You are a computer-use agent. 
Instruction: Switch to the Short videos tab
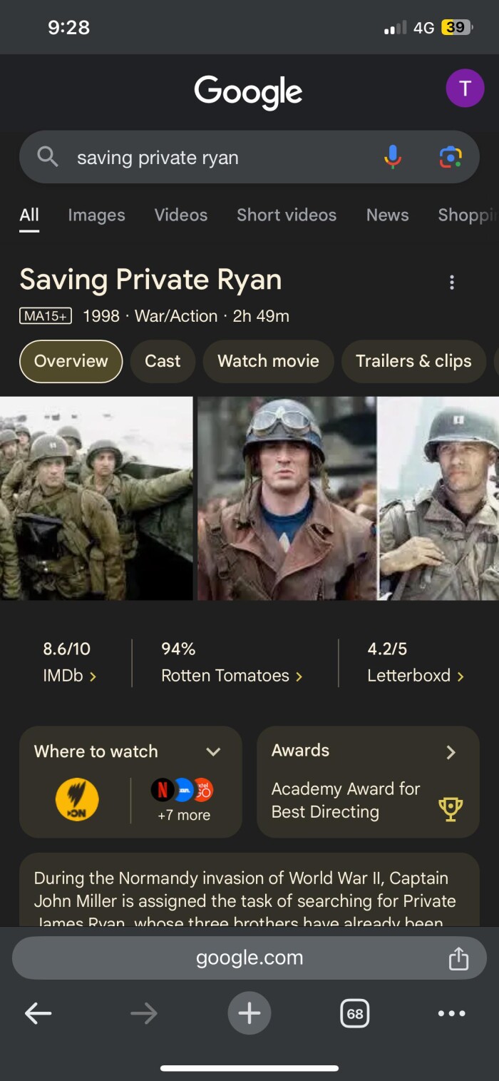point(287,215)
